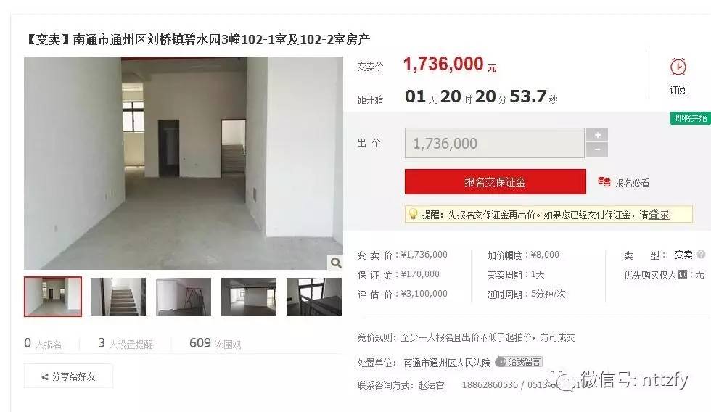711x412 pixels.
Task: Click the lightbulb reminder icon
Action: [413, 214]
